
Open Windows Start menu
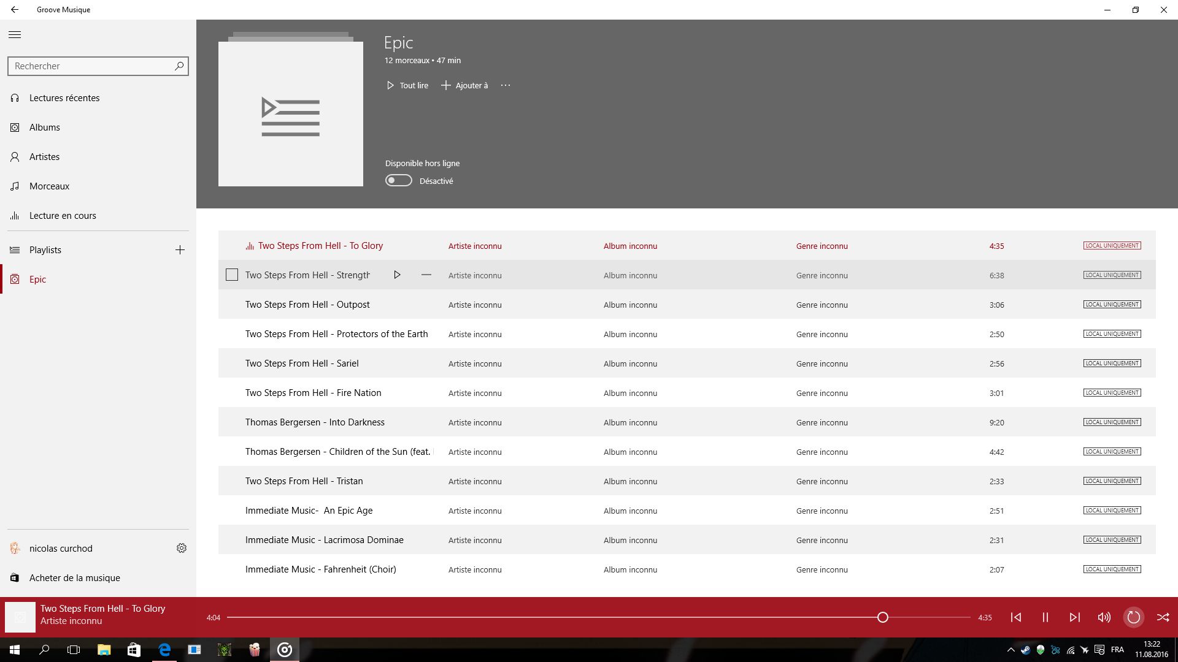pos(15,650)
